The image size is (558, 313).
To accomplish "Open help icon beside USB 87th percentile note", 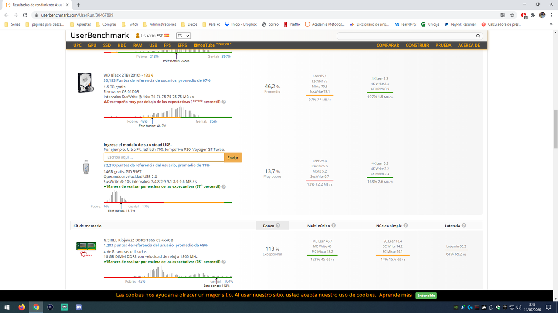I will pyautogui.click(x=224, y=186).
